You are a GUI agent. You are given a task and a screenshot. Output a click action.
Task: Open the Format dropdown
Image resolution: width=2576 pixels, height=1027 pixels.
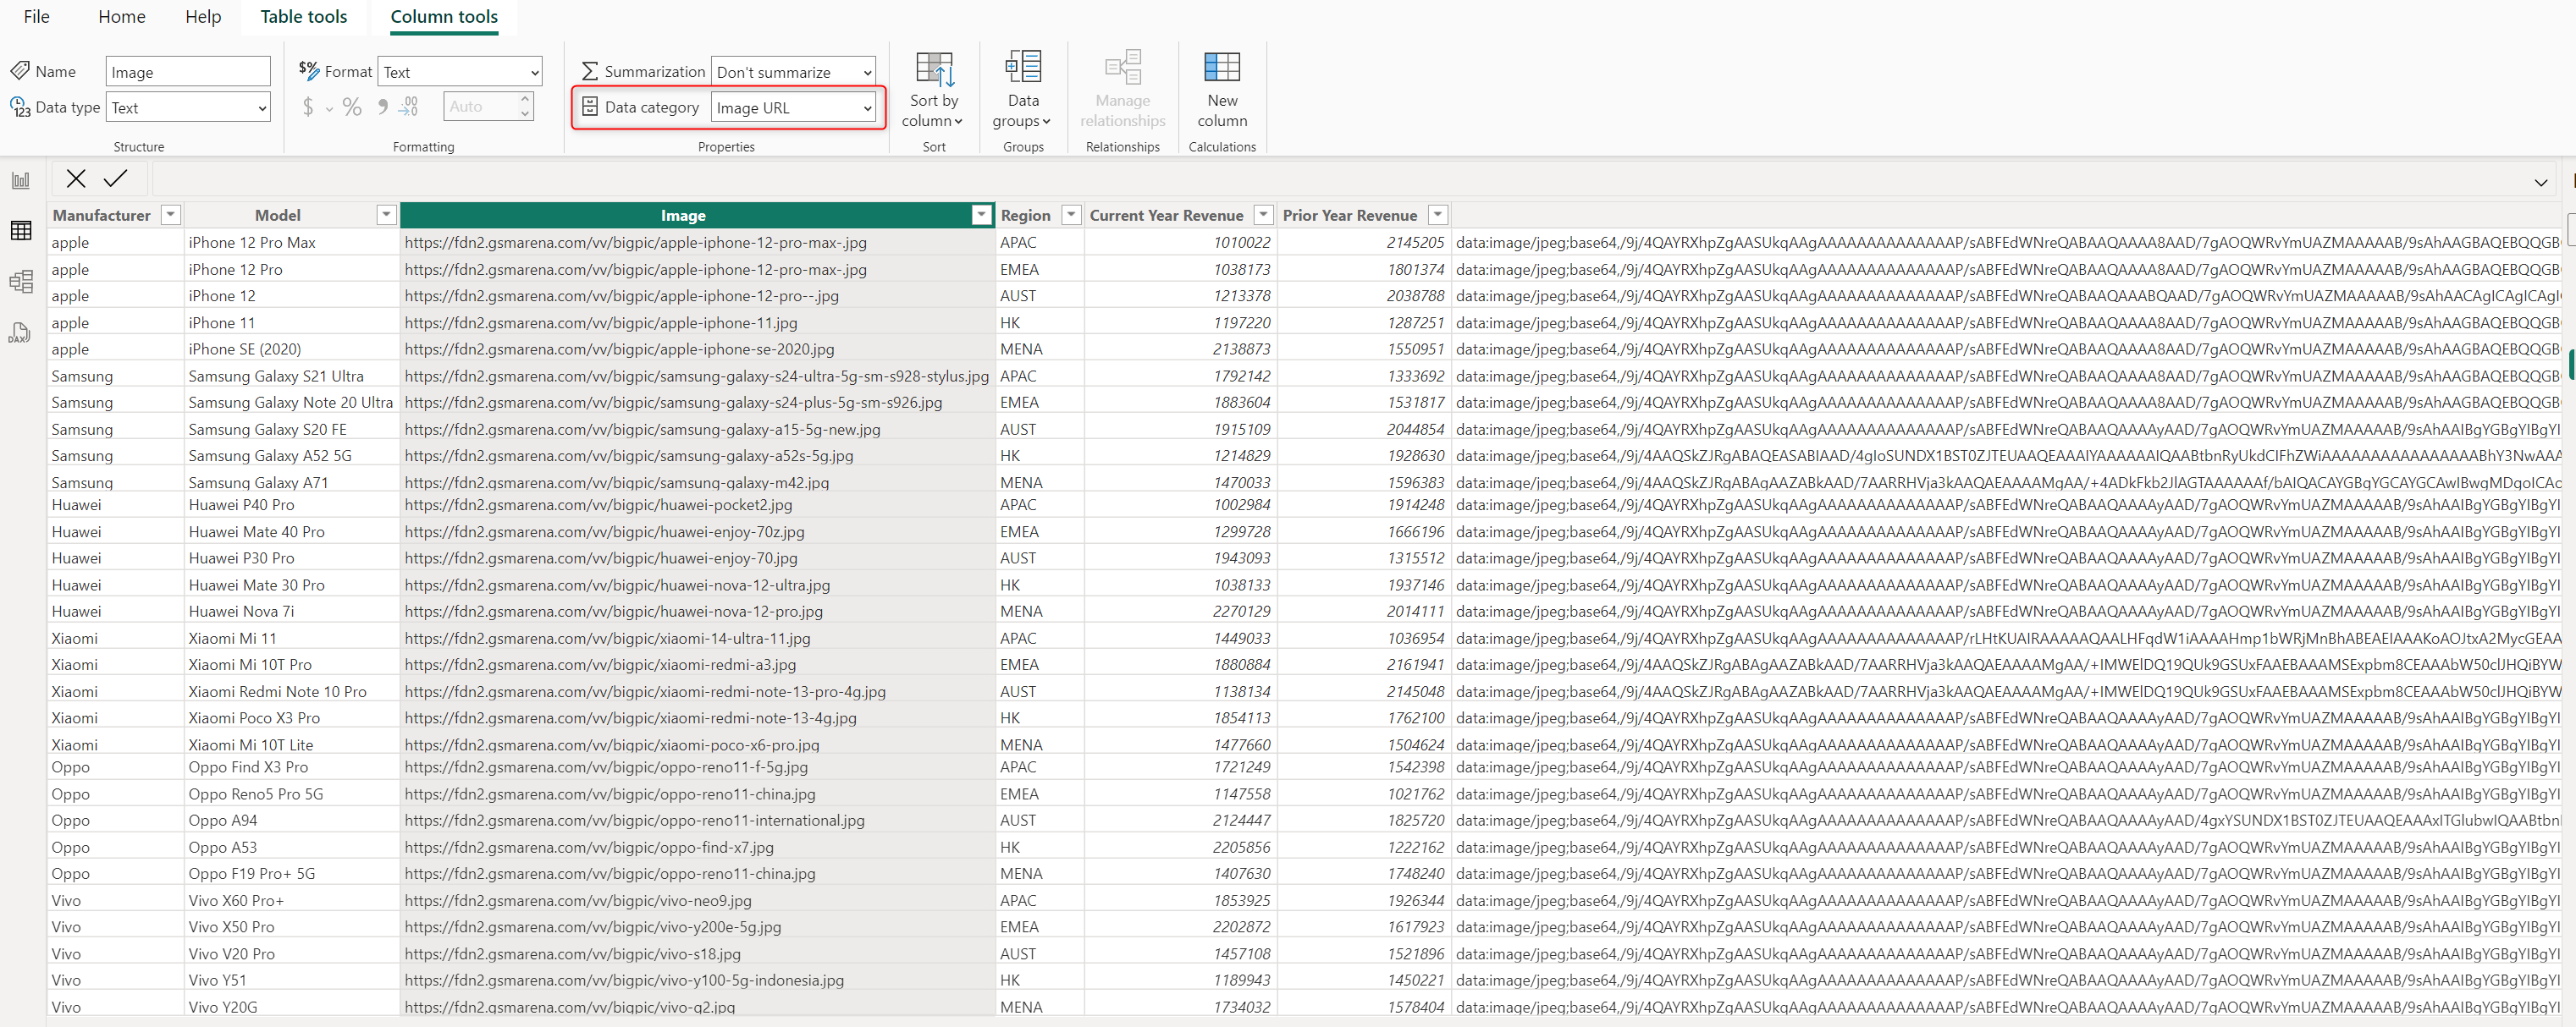tap(460, 72)
